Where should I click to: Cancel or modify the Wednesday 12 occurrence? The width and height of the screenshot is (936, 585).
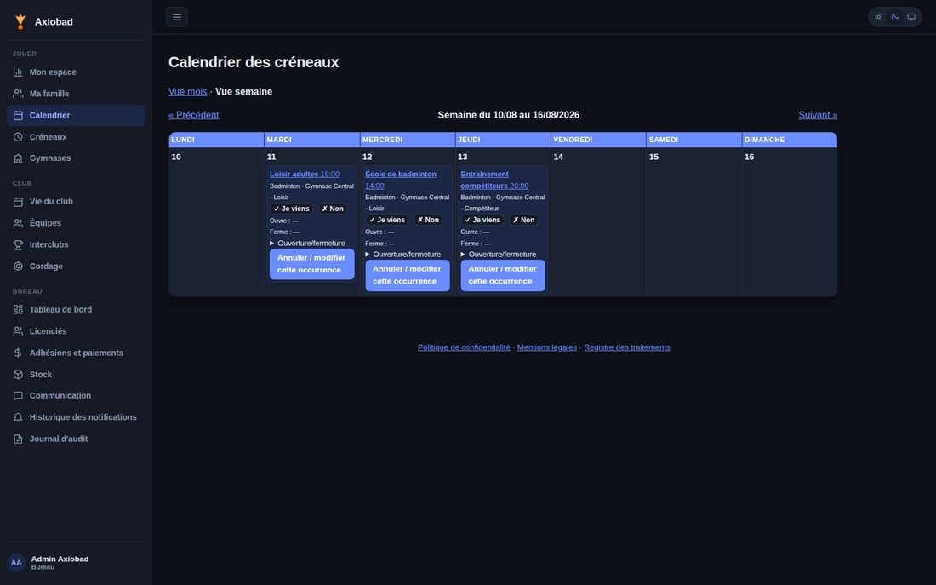click(x=407, y=275)
